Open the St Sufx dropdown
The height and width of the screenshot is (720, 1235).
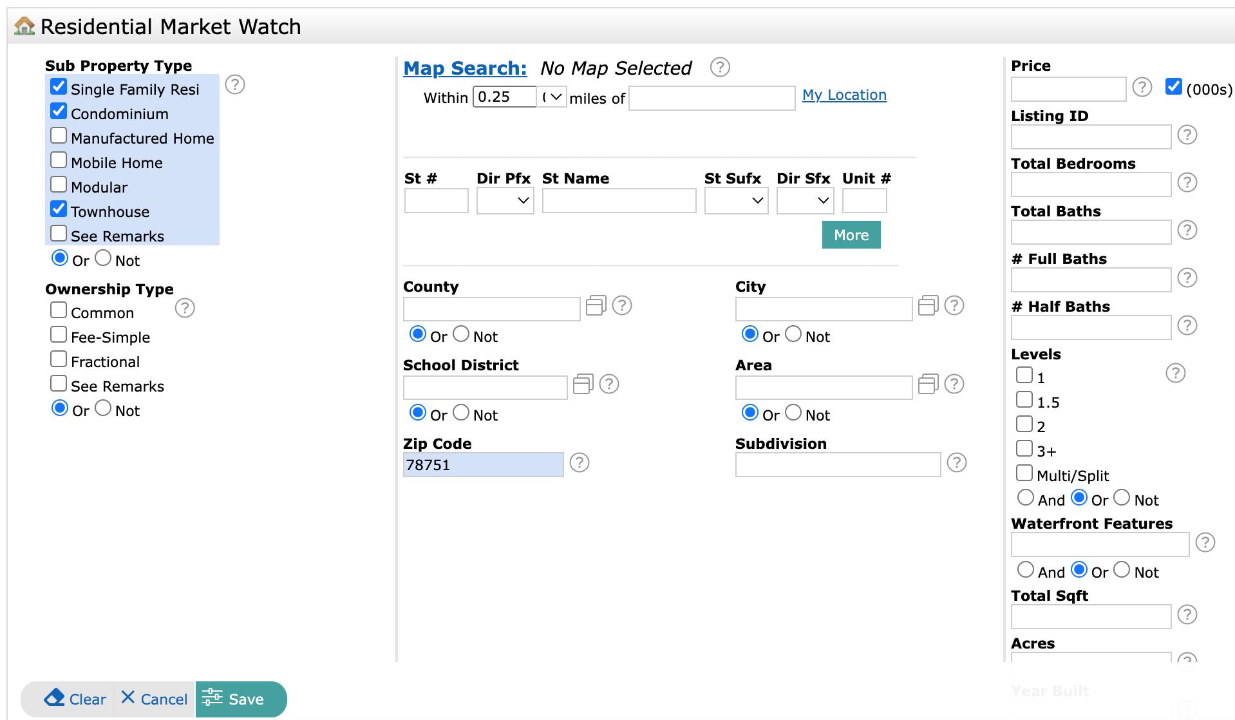coord(736,201)
